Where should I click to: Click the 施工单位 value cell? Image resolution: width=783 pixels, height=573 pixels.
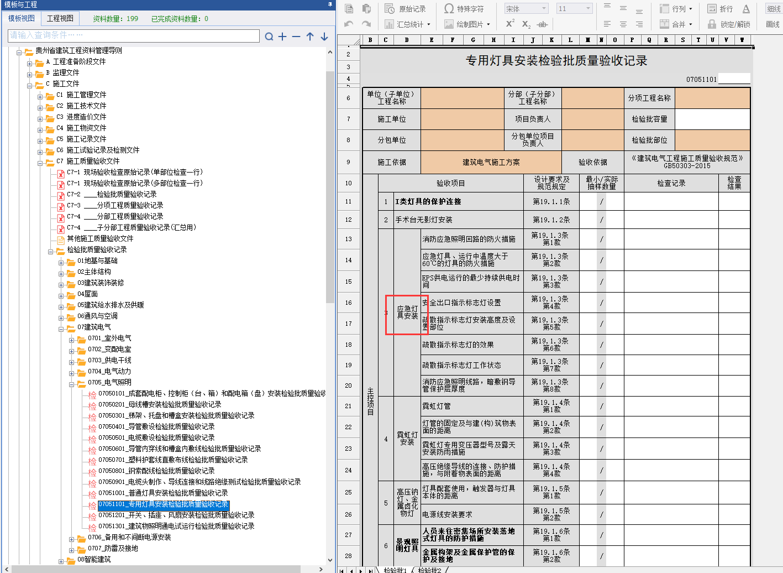463,119
